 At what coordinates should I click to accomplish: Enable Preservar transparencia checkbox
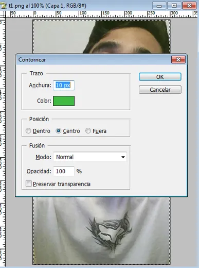28,183
